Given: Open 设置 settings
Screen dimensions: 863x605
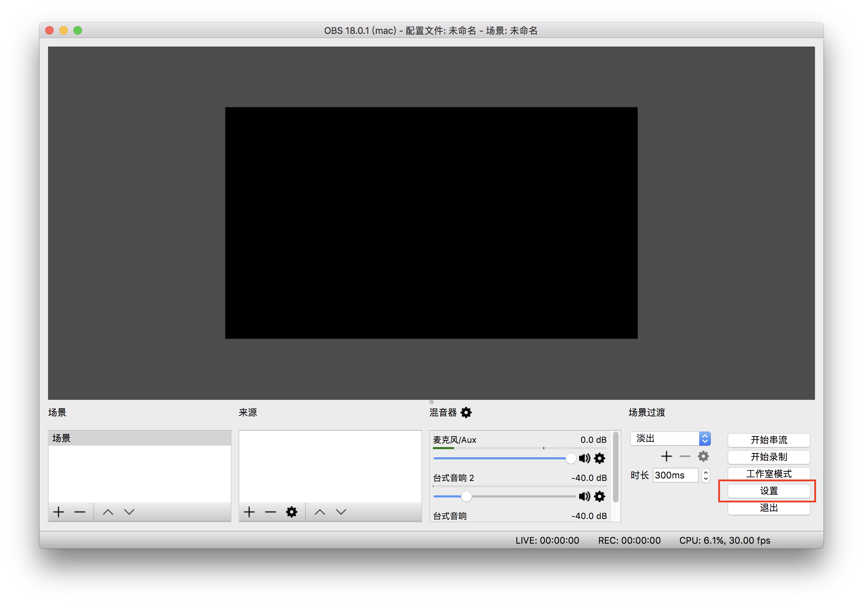Looking at the screenshot, I should [x=769, y=491].
